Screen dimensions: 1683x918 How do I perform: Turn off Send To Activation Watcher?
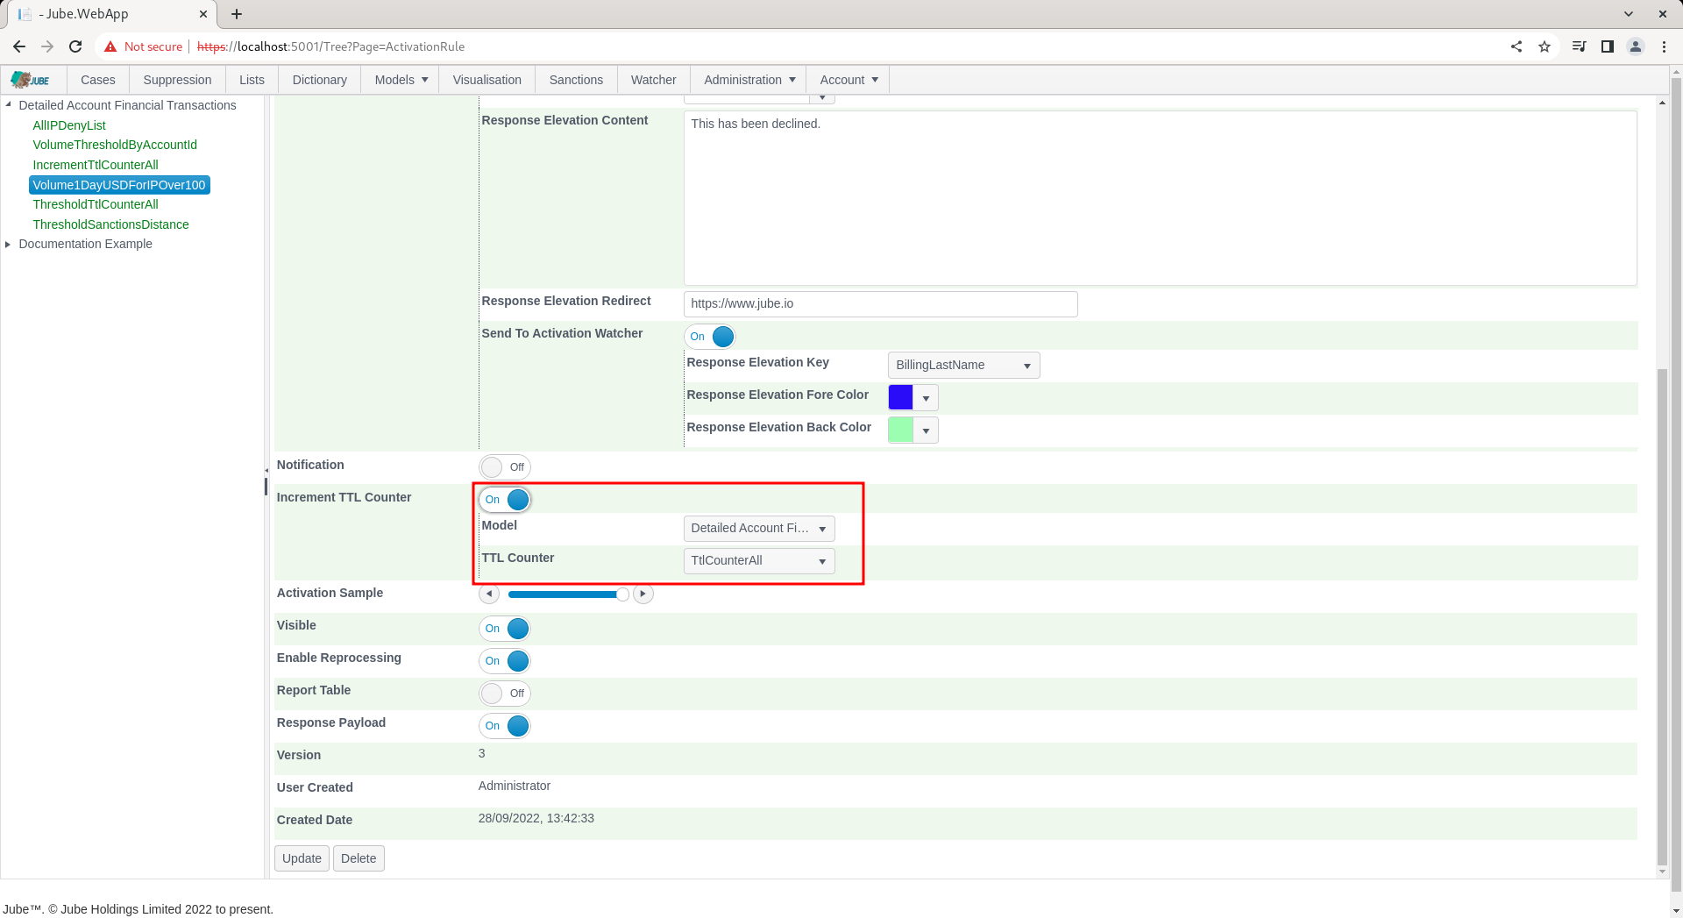(x=710, y=337)
